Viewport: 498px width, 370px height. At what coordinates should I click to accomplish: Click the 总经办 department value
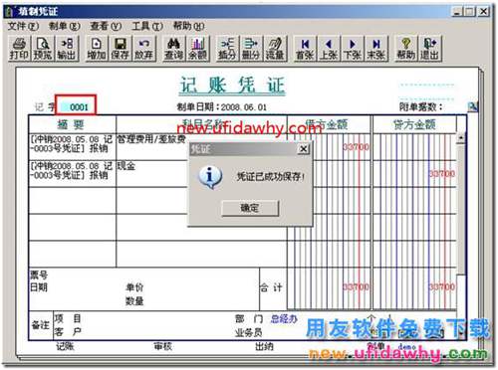[x=284, y=318]
